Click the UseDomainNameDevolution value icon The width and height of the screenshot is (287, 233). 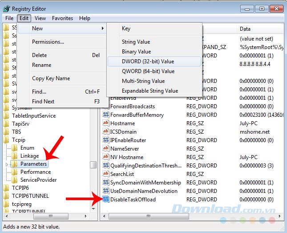pyautogui.click(x=106, y=191)
